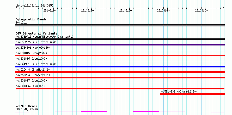Click ruler position label 28103110

[50, 10]
